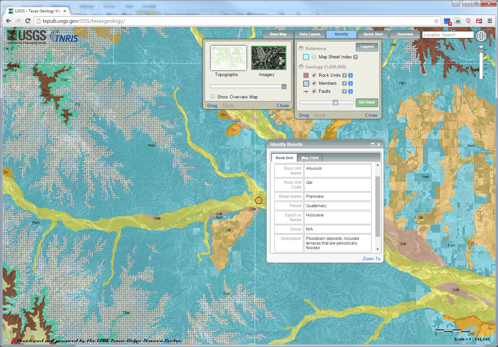Click the Zoom To link
This screenshot has width=498, height=347.
371,259
